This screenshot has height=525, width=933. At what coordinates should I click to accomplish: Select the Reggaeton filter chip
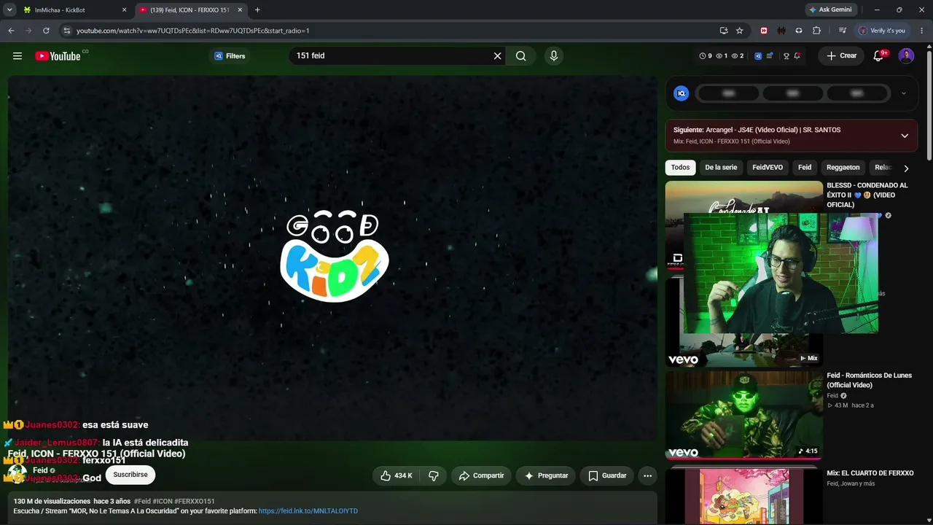point(843,168)
